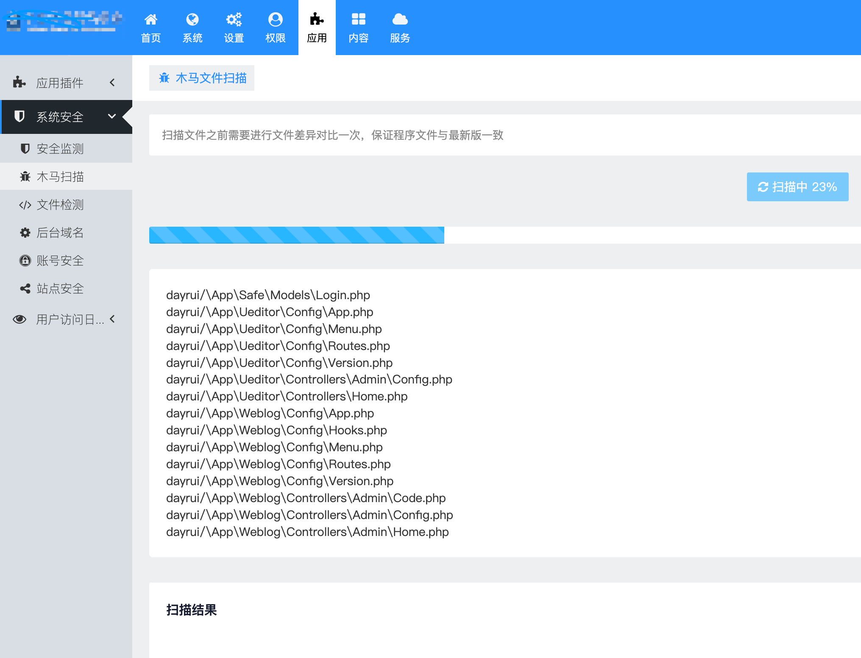This screenshot has height=658, width=861.
Task: Click the shield icon next to 安全监测
Action: (25, 148)
